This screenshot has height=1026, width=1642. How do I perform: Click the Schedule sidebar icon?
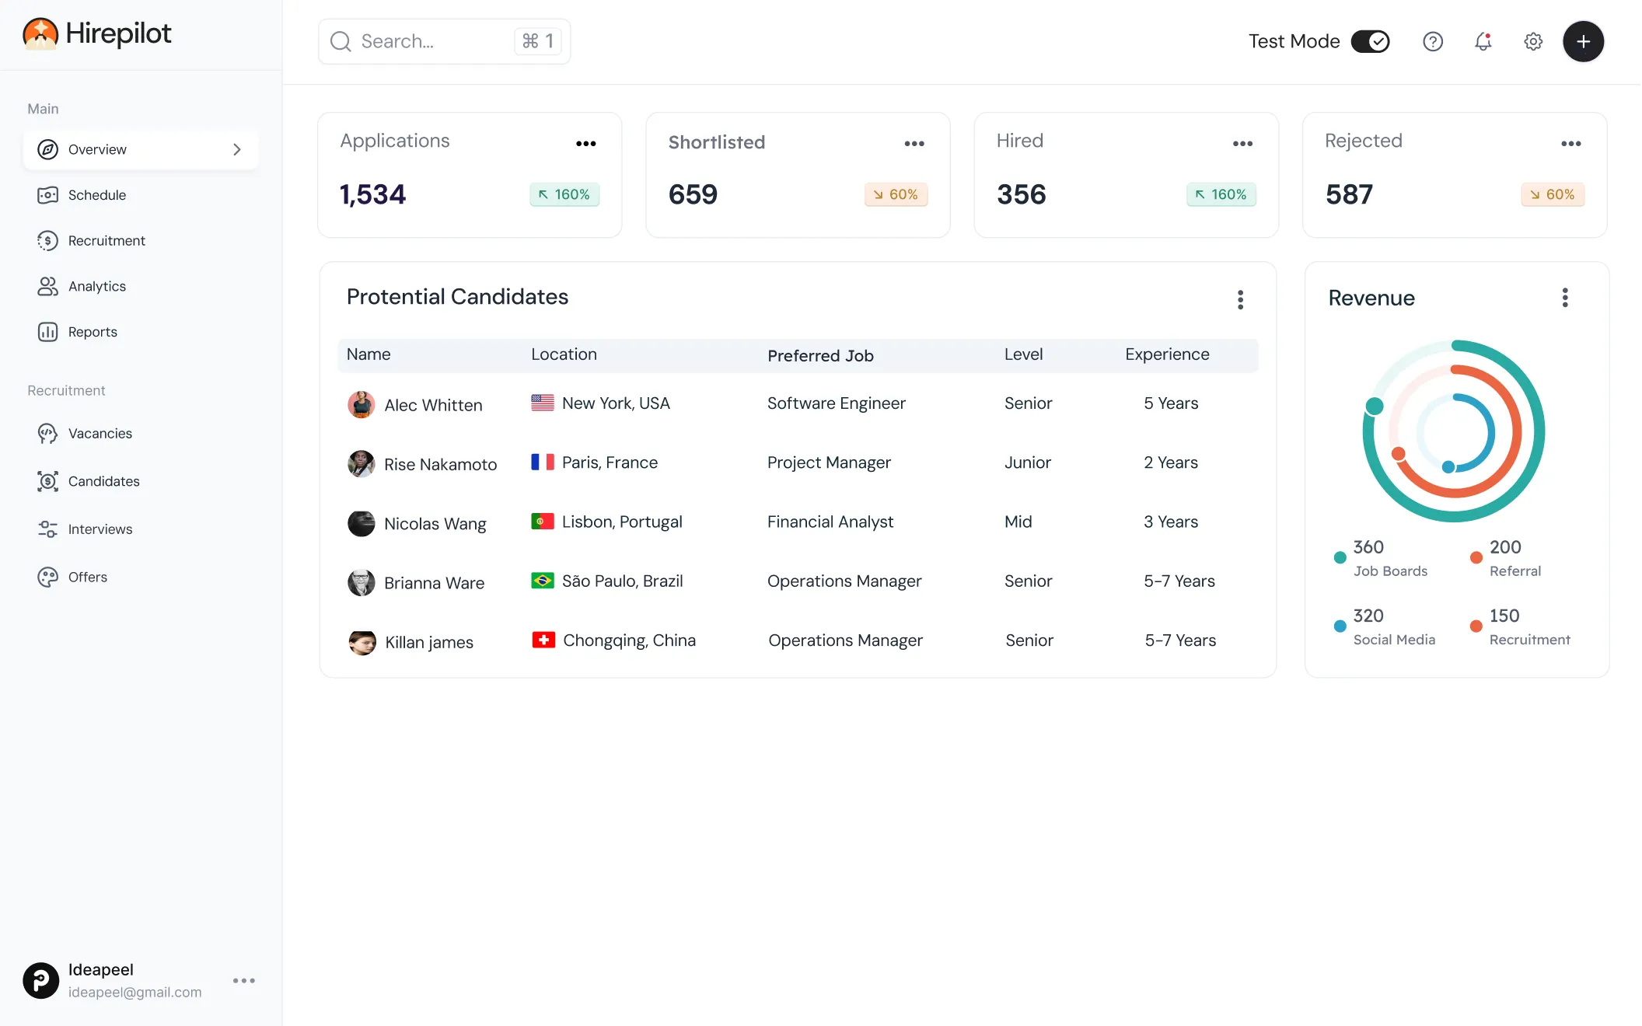pos(47,195)
